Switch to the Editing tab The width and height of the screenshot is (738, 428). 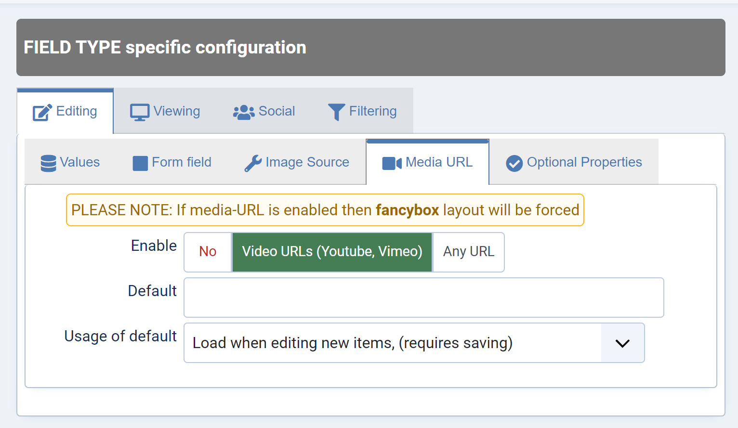[x=65, y=111]
